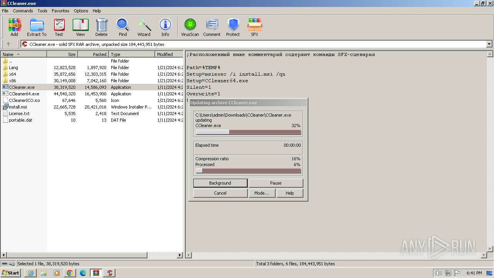Viewport: 494px width, 278px height.
Task: Launch the Wizard wand icon
Action: pos(144,27)
